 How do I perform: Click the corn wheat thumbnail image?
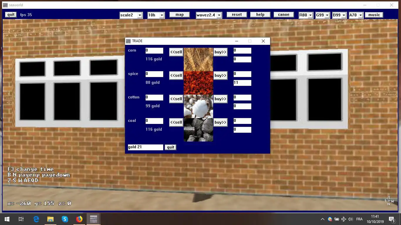pyautogui.click(x=198, y=59)
